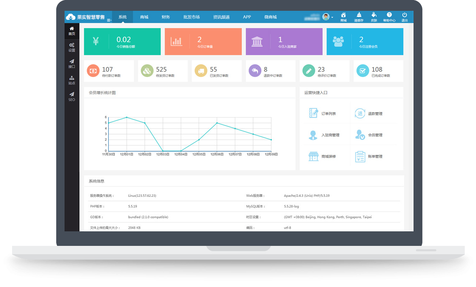Viewport: 476px width, 287px height.
Task: Open the 皮肤 skin theme icon
Action: [374, 17]
